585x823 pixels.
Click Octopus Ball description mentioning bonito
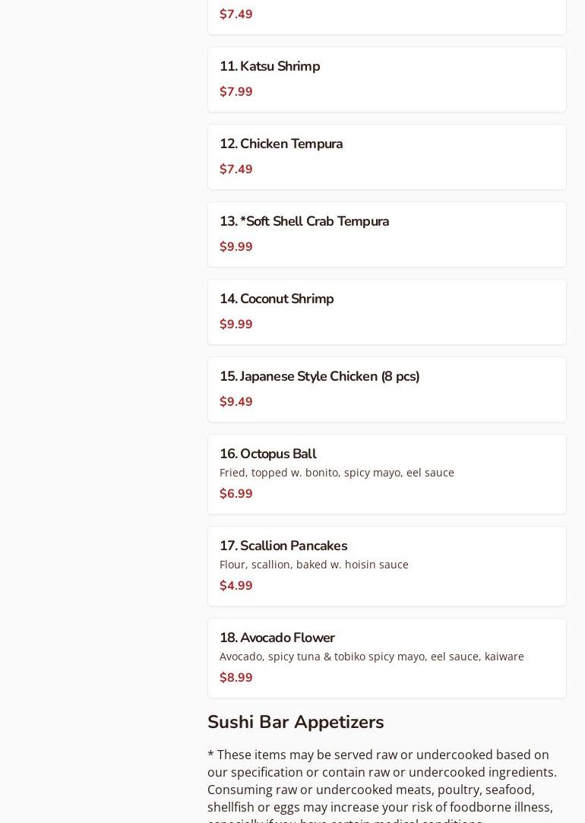337,473
